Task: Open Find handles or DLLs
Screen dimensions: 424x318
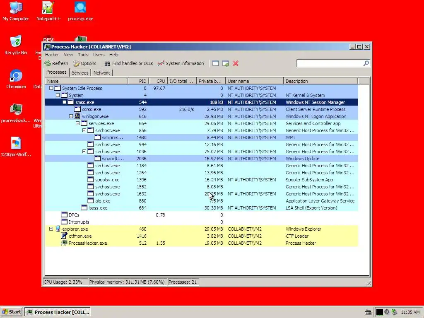Action: pyautogui.click(x=129, y=63)
